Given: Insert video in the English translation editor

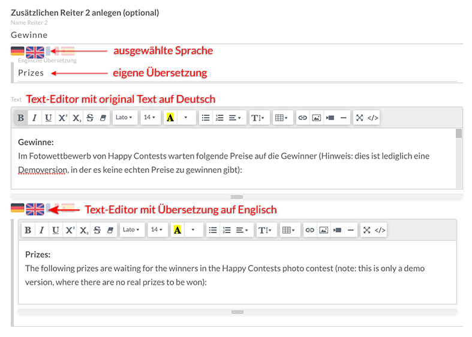Looking at the screenshot, I should click(x=338, y=230).
